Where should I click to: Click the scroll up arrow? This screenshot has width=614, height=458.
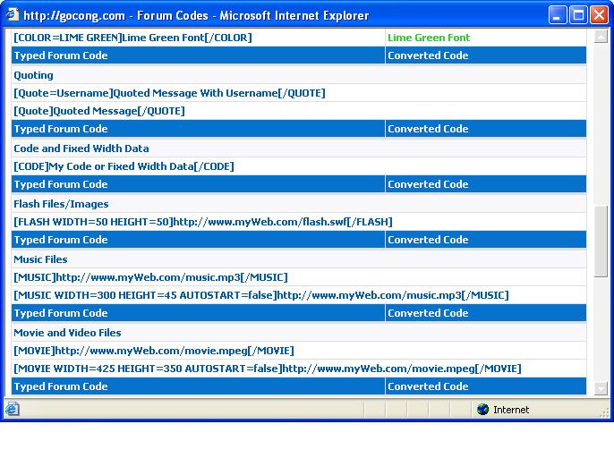pos(601,37)
